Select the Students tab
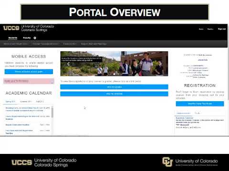The image size is (229, 171). click(13, 38)
